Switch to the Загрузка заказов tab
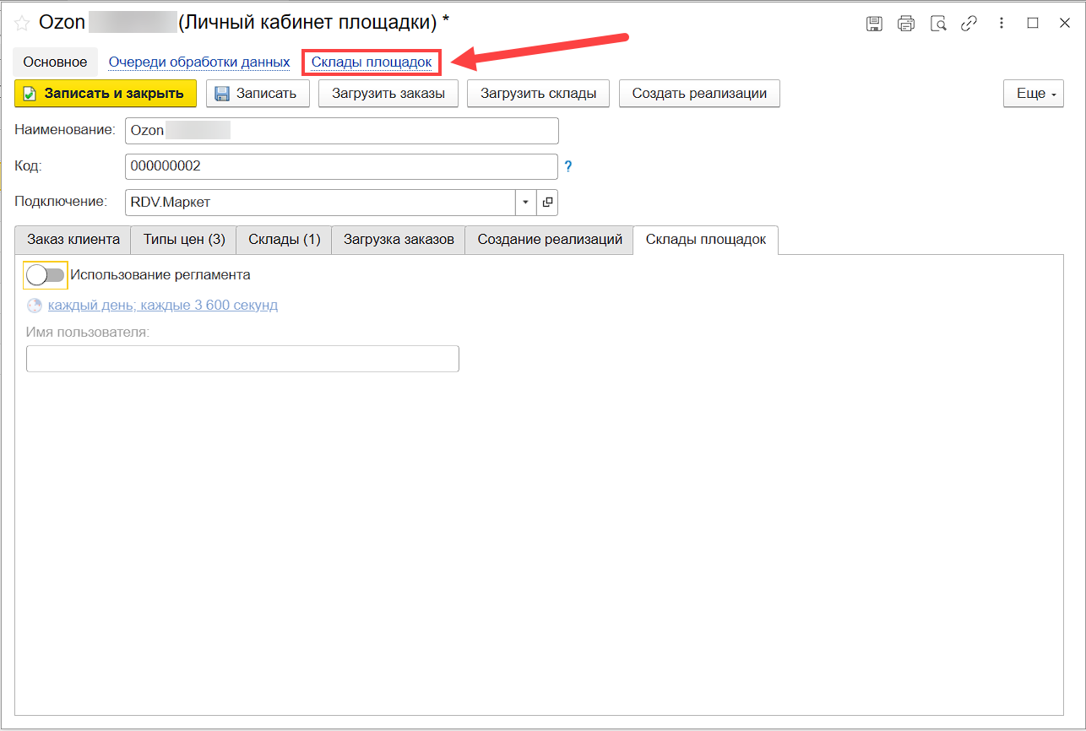The width and height of the screenshot is (1086, 731). point(399,240)
